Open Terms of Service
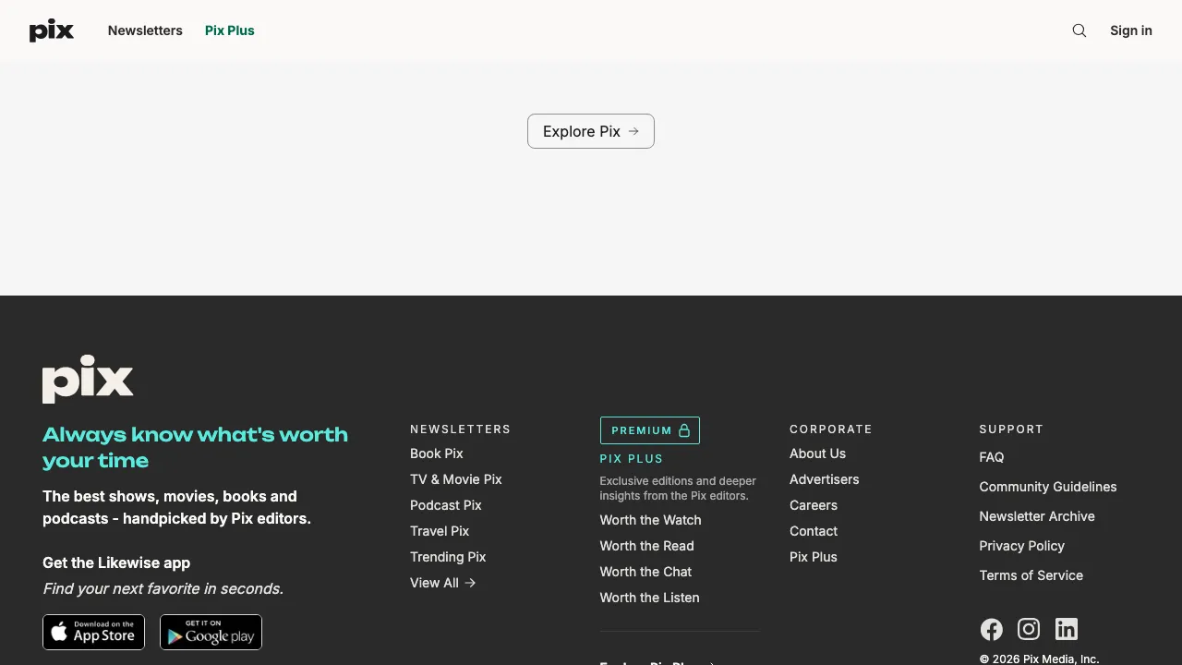Image resolution: width=1182 pixels, height=665 pixels. 1031,575
